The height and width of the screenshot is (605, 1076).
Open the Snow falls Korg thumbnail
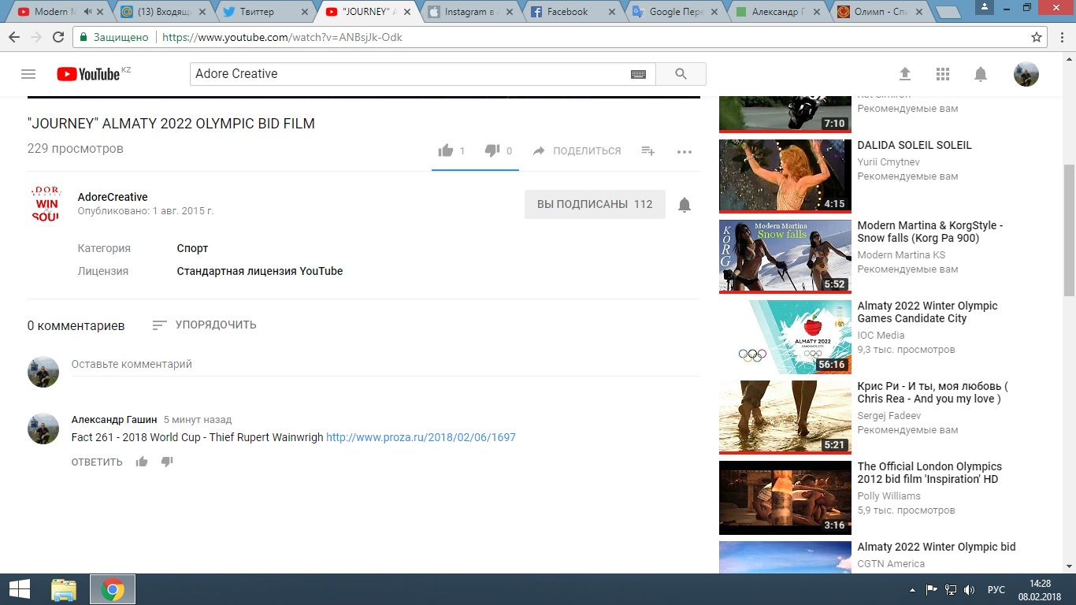coord(785,257)
